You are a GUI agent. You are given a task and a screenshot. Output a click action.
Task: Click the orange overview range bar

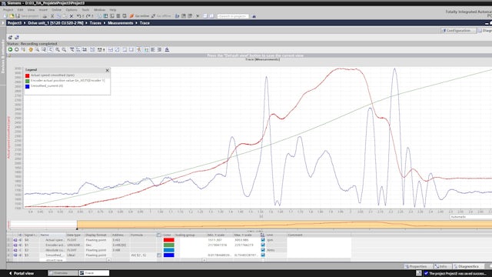[x=284, y=224]
